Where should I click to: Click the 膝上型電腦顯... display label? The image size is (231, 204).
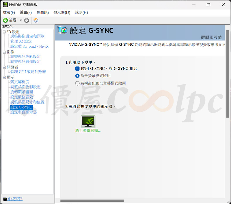click(88, 131)
